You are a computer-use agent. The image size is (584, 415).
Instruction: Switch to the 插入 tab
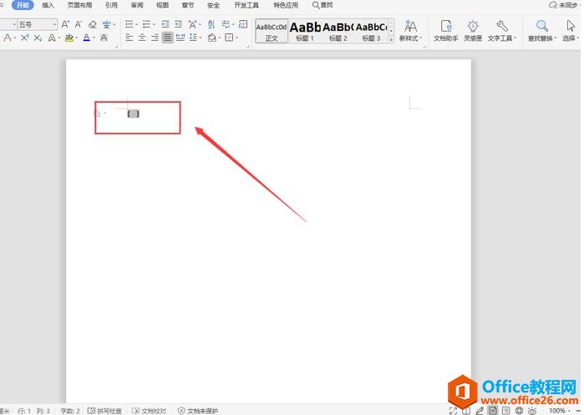(48, 5)
